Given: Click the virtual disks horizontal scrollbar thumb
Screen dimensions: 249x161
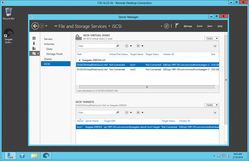Looking at the screenshot, I should [x=147, y=87].
